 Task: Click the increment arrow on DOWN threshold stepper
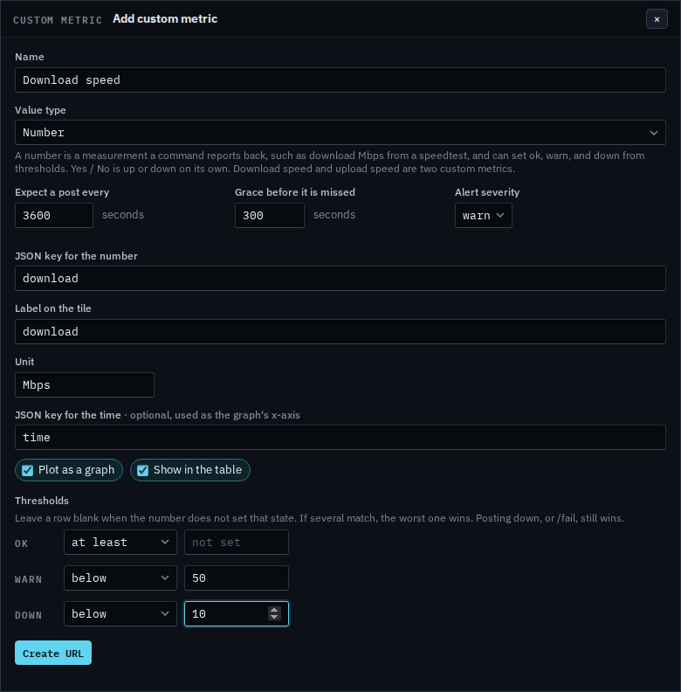point(274,610)
